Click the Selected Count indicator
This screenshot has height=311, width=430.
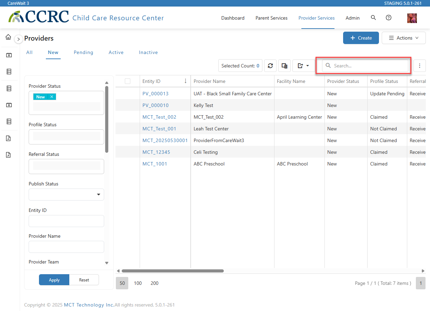pos(240,66)
